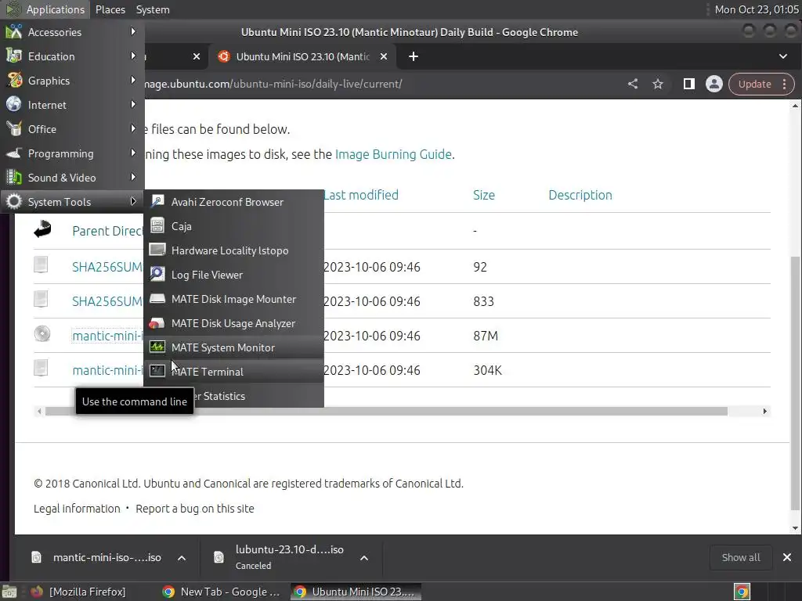
Task: Click the Avahi Zeroconf Browser icon
Action: [x=157, y=201]
